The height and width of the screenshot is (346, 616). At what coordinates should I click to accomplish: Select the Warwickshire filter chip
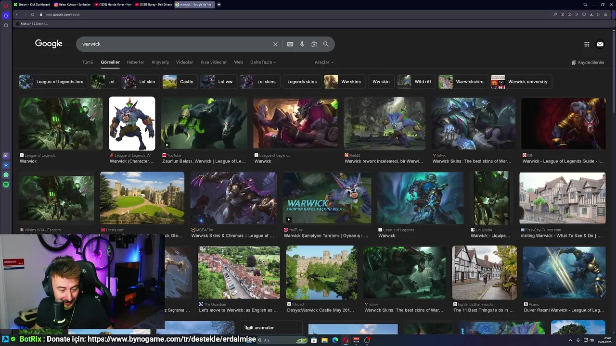click(x=462, y=82)
